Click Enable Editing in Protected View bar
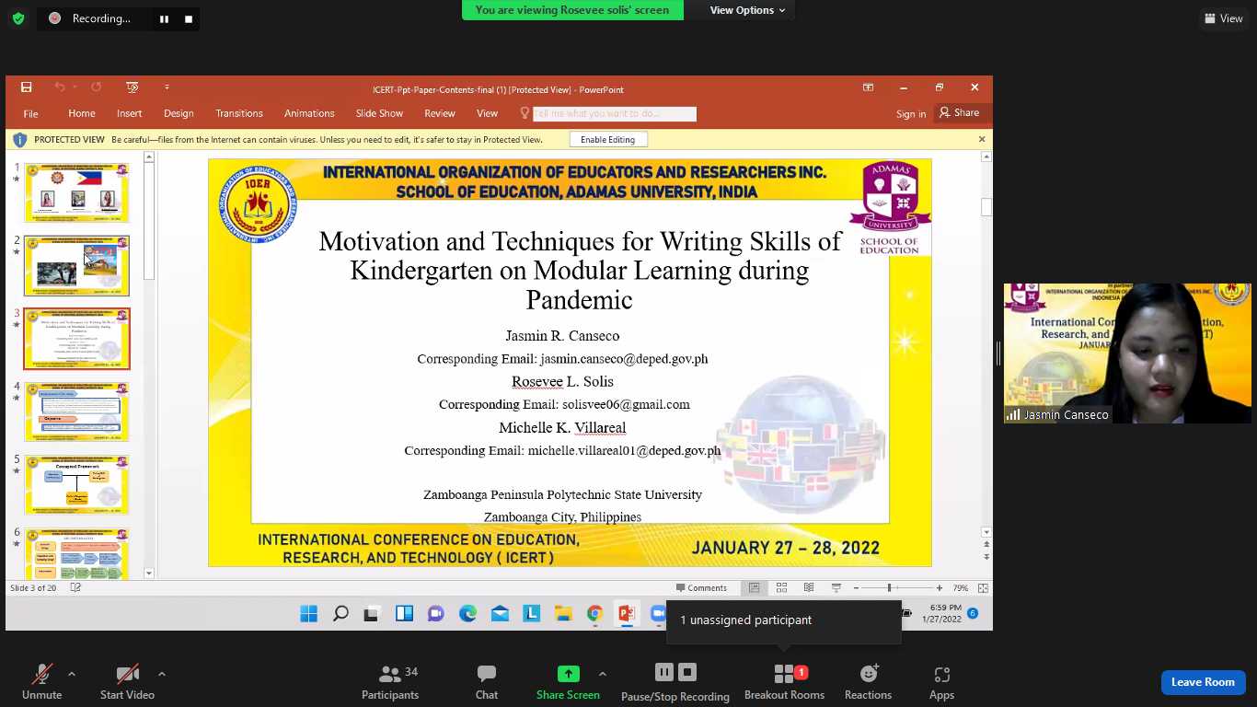 tap(607, 140)
